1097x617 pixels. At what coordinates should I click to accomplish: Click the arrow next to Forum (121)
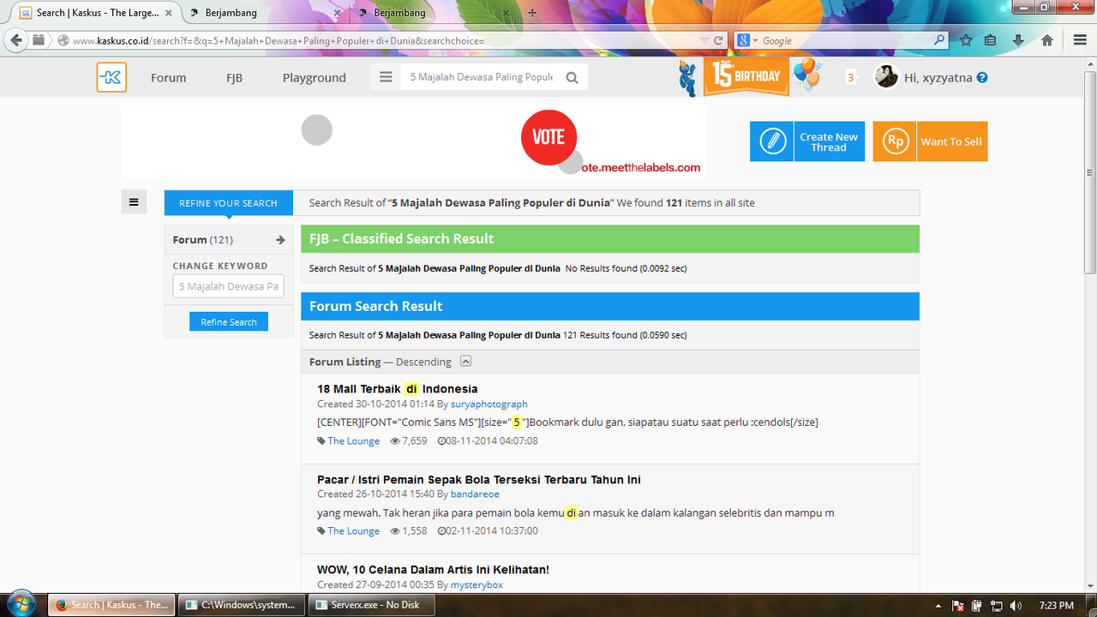(279, 240)
